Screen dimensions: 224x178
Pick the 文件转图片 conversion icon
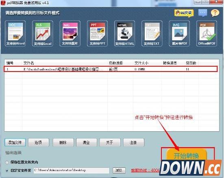click(70, 33)
